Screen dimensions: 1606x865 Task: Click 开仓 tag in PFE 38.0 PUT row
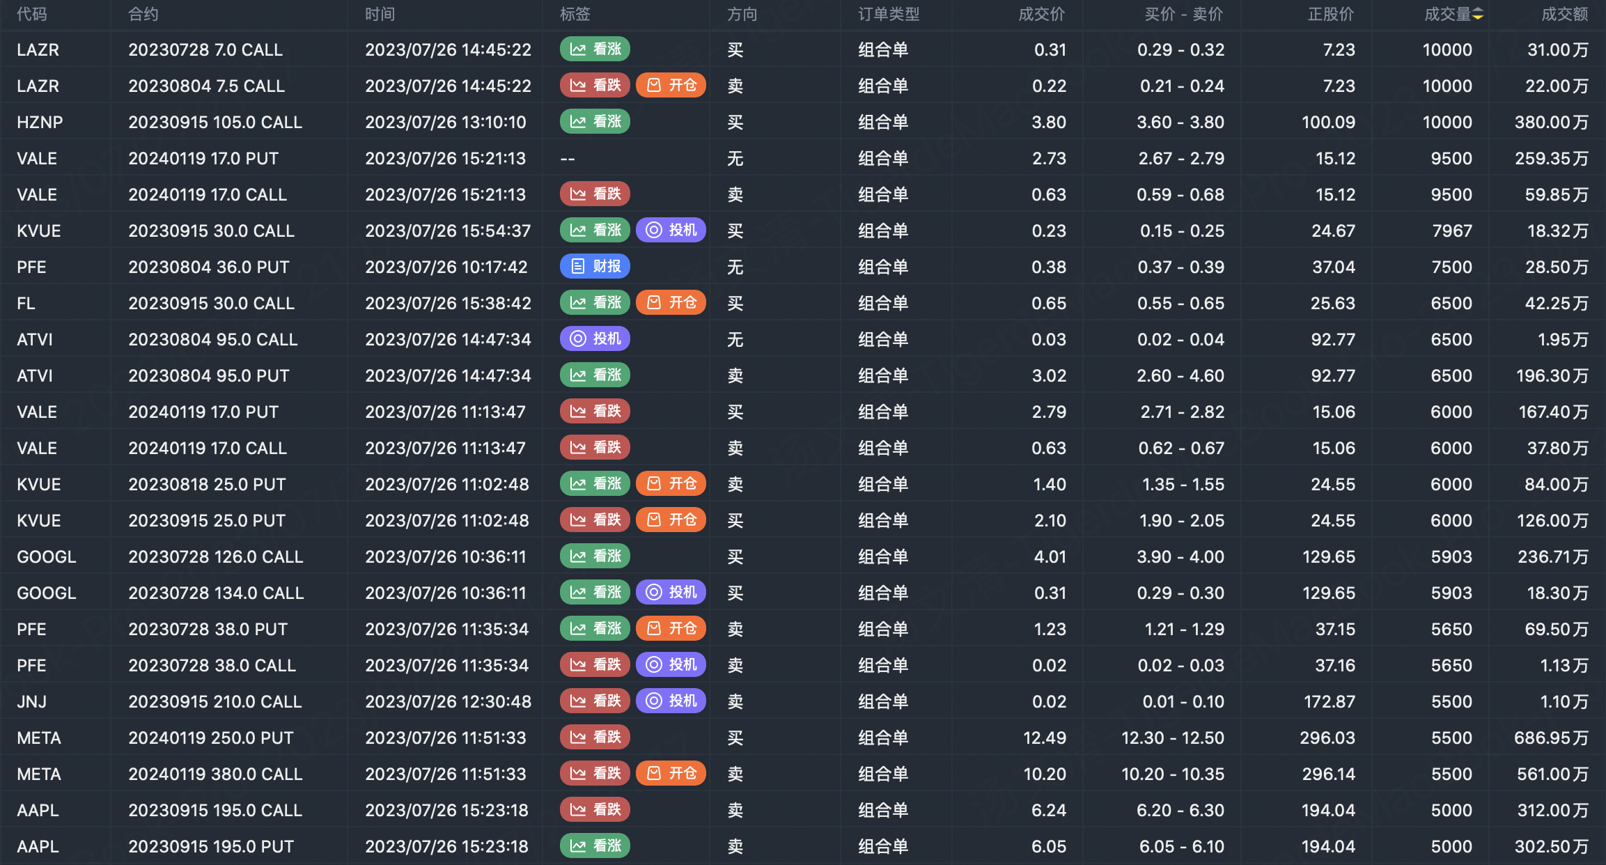point(671,628)
